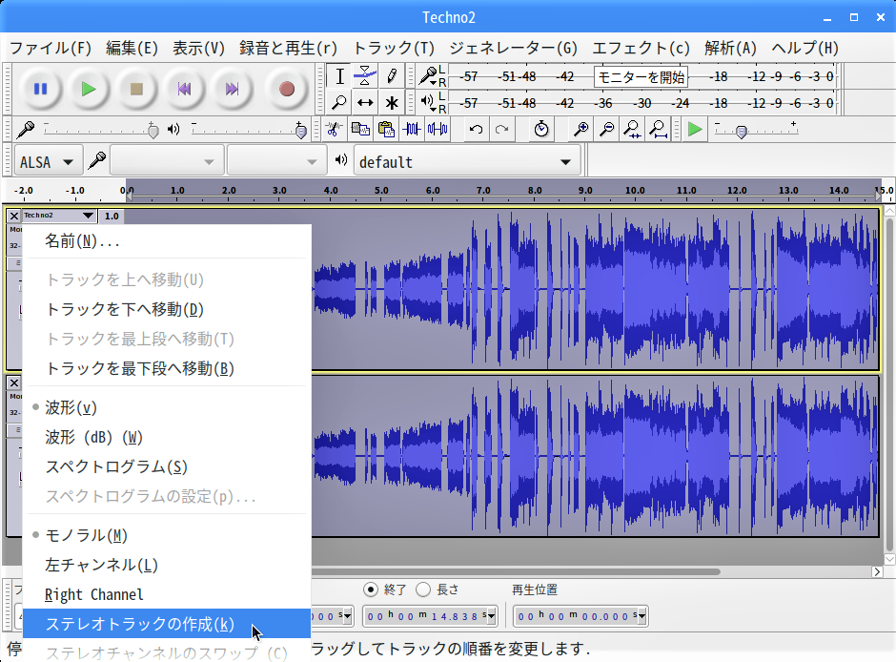Screen dimensions: 896x662
Task: Choose 名前(N)... from track menu
Action: click(167, 241)
